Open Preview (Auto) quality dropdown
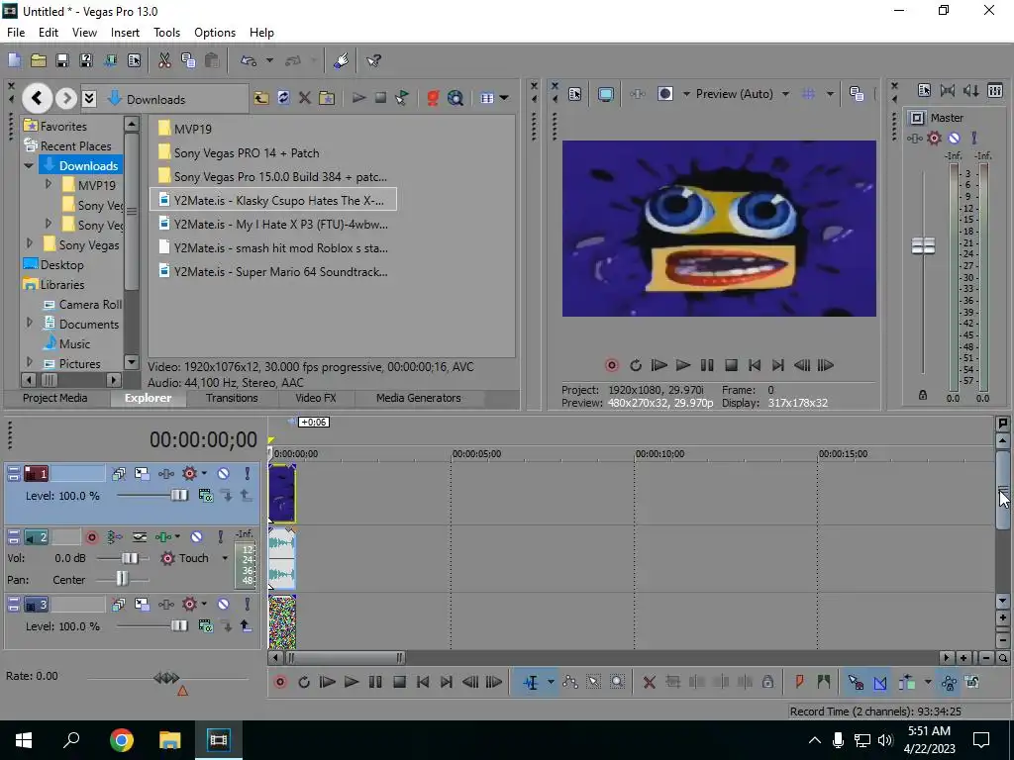The height and width of the screenshot is (760, 1014). coord(785,94)
